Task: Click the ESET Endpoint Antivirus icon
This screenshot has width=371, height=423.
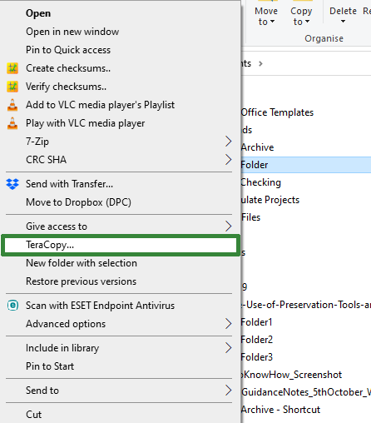Action: click(12, 306)
